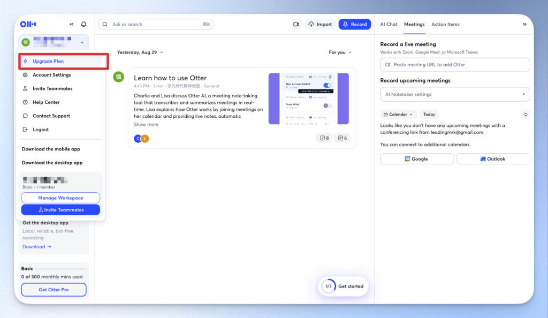Image resolution: width=548 pixels, height=318 pixels.
Task: Switch to the Meetings tab
Action: point(414,25)
